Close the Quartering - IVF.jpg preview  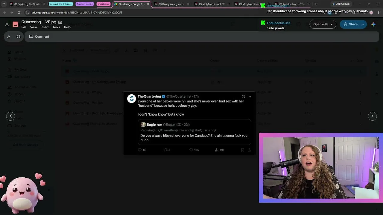click(x=7, y=24)
